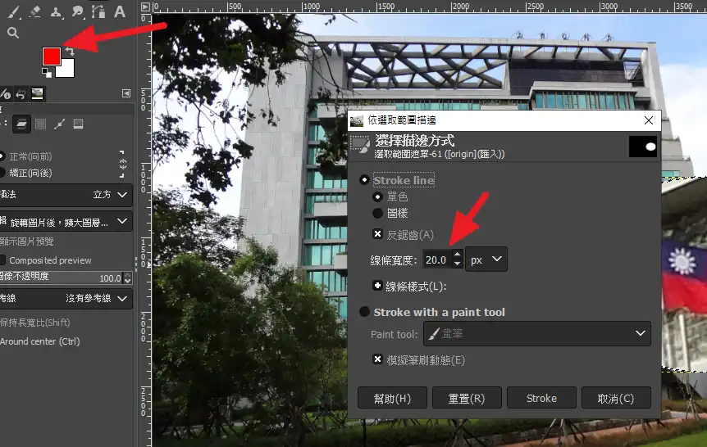Image resolution: width=707 pixels, height=447 pixels.
Task: Toggle the 反鋸齒 antialiasing checkbox
Action: (x=377, y=234)
